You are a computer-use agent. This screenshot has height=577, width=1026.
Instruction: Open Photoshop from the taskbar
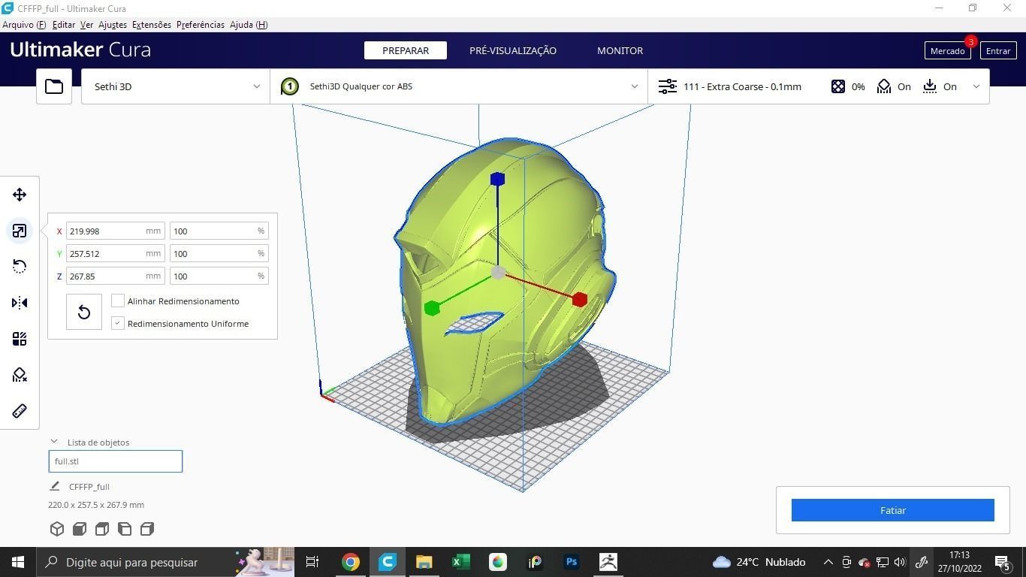[572, 562]
